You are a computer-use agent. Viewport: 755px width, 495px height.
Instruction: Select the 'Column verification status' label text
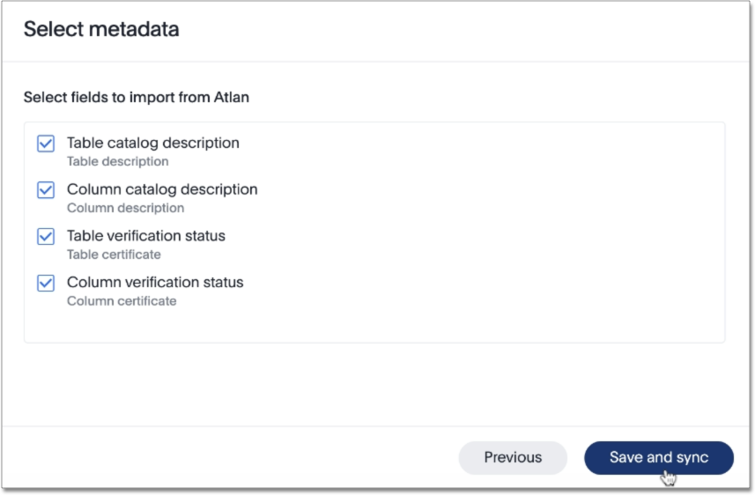(x=155, y=283)
